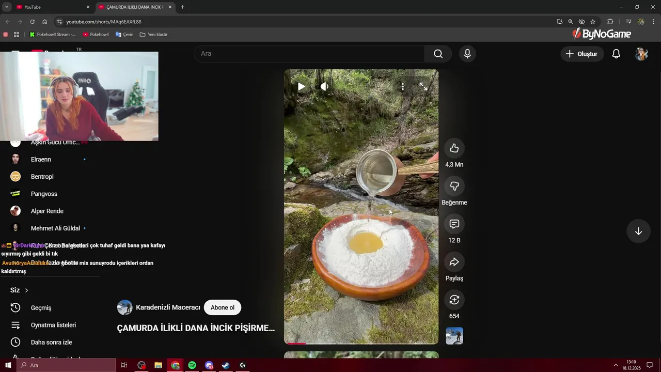The width and height of the screenshot is (661, 372).
Task: Click the Beğenme dislike icon
Action: [454, 186]
